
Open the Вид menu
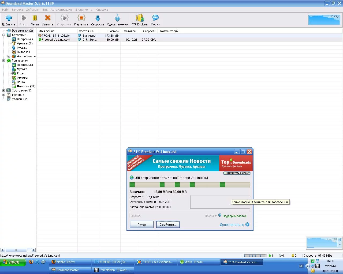(45, 10)
